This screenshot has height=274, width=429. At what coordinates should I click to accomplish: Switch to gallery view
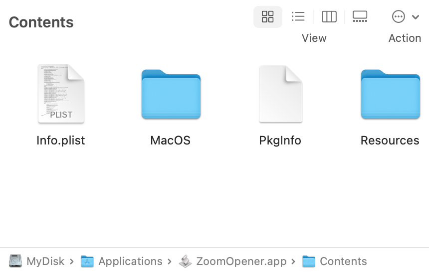[360, 17]
